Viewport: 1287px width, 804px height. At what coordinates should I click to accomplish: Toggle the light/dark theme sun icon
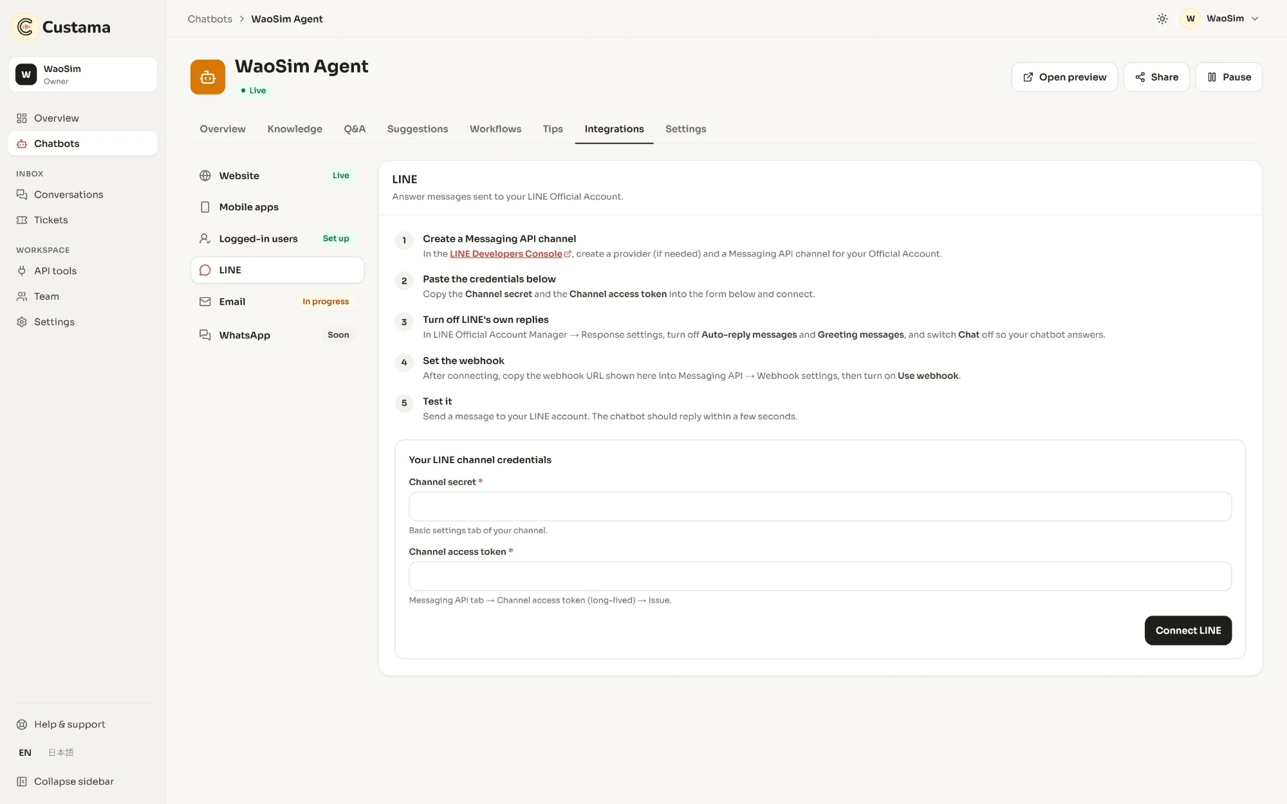pyautogui.click(x=1162, y=19)
